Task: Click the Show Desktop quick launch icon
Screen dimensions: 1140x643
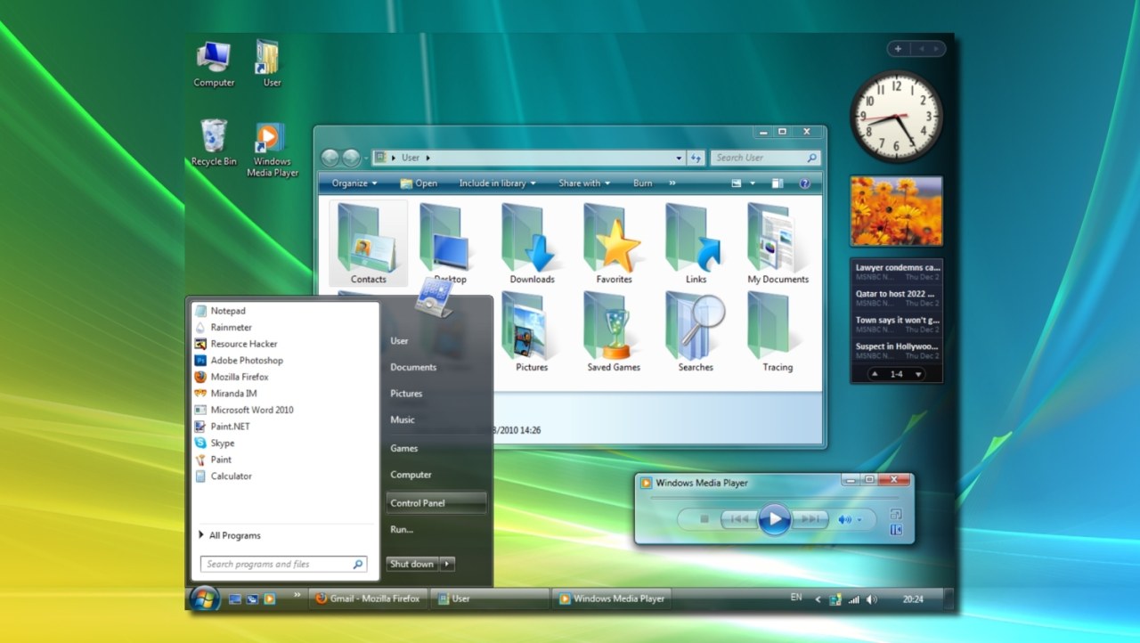Action: coord(235,598)
